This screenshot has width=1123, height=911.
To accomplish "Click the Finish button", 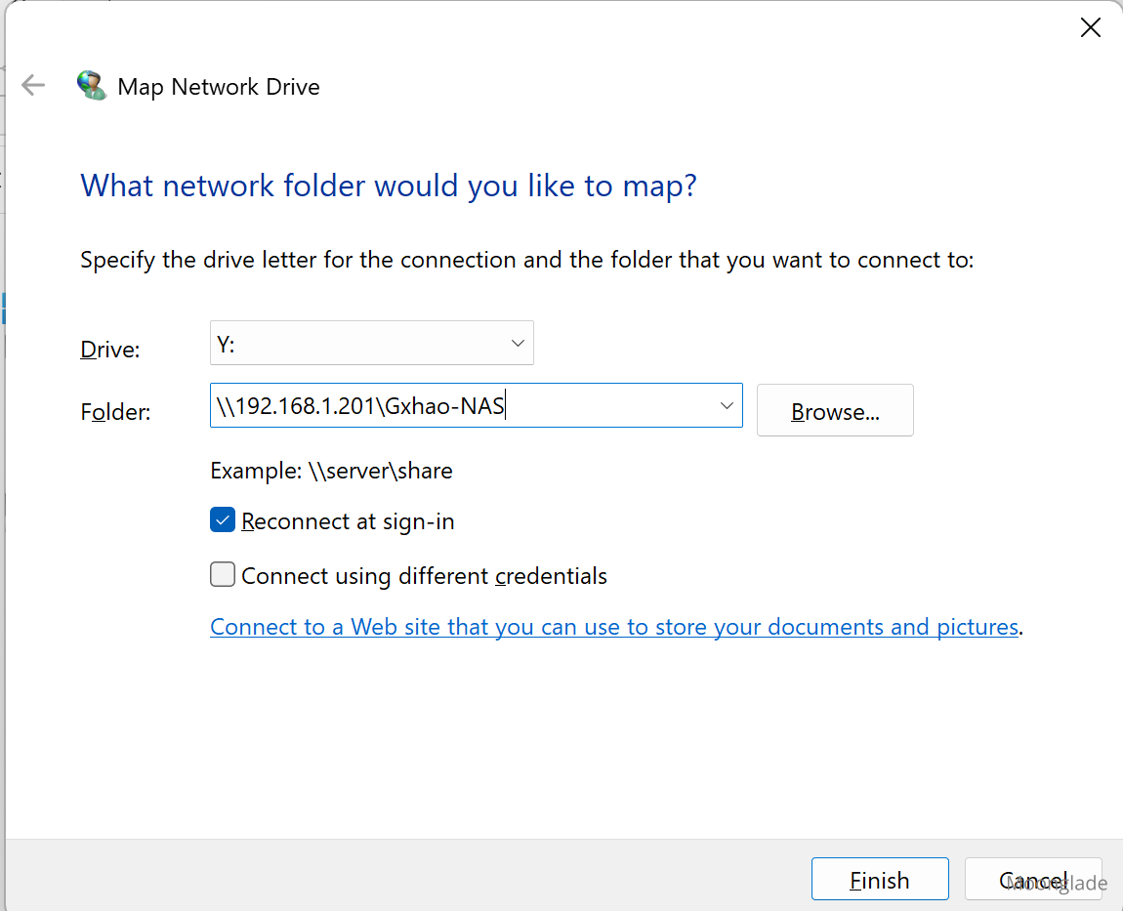I will [x=879, y=880].
